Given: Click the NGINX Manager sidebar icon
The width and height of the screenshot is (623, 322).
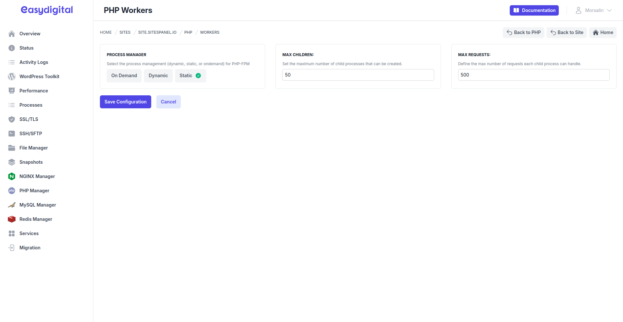Looking at the screenshot, I should (12, 176).
